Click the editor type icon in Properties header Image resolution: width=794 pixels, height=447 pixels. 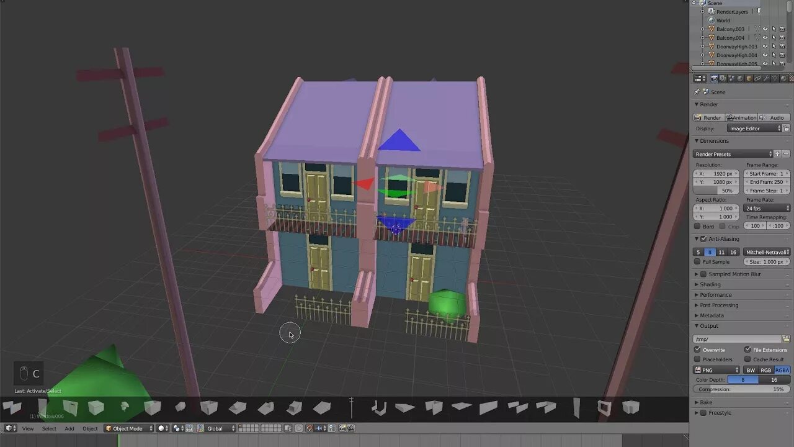pyautogui.click(x=700, y=78)
